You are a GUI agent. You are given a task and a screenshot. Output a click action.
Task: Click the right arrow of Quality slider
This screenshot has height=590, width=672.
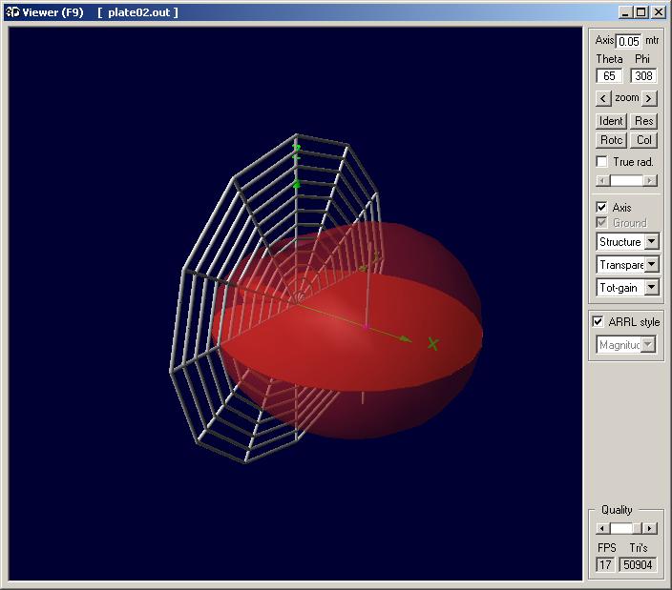coord(649,528)
